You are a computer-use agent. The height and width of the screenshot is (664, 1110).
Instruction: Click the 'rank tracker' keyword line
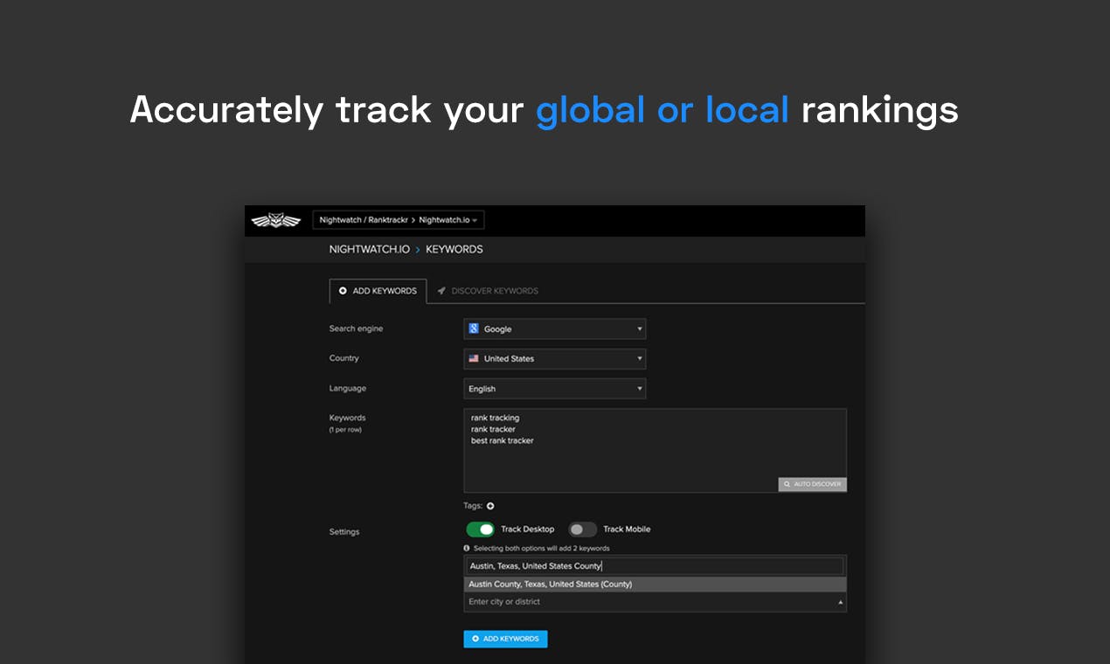pos(493,429)
